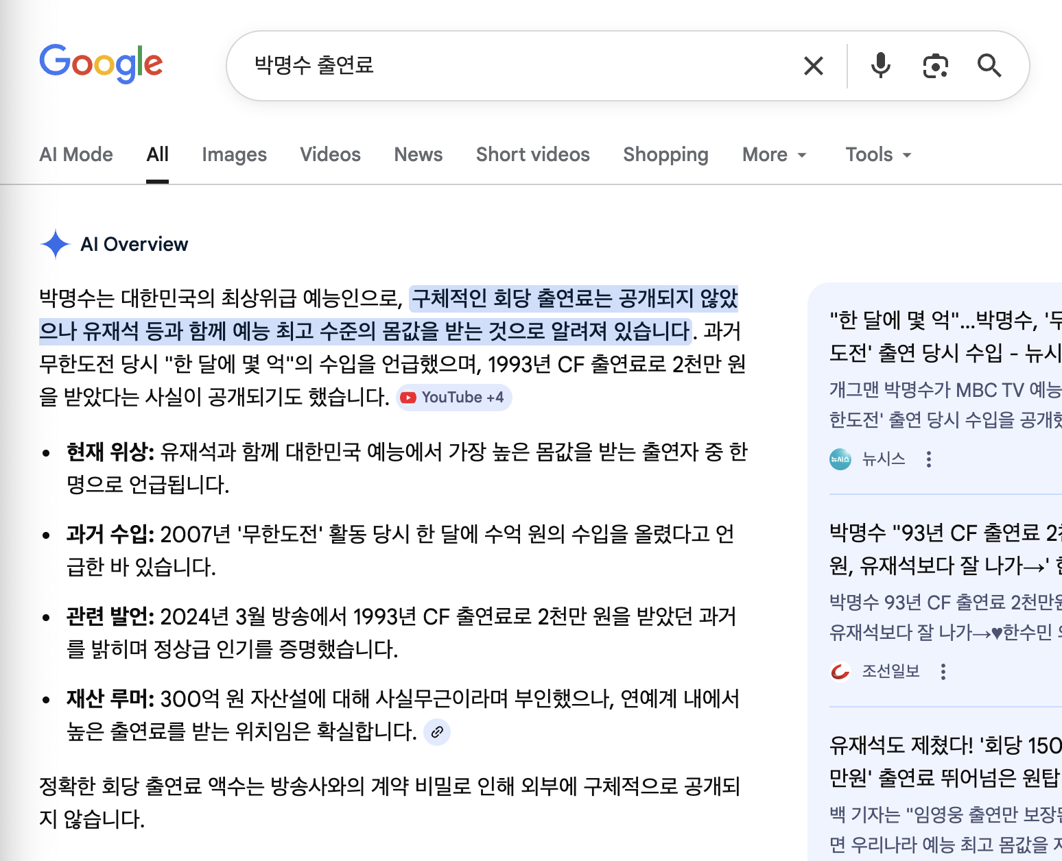Switch to News tab
Viewport: 1062px width, 861px height.
418,155
